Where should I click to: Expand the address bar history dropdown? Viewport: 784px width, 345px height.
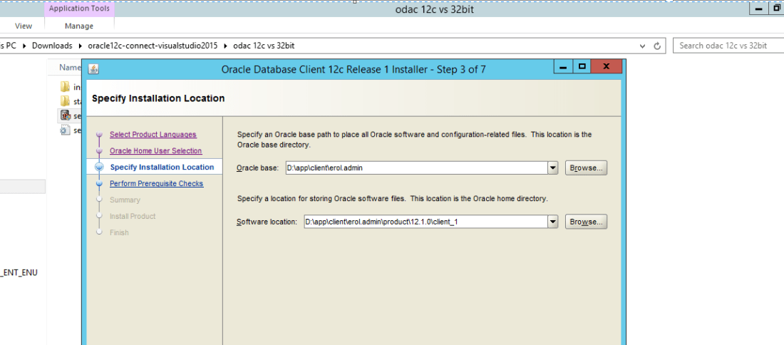[x=644, y=46]
